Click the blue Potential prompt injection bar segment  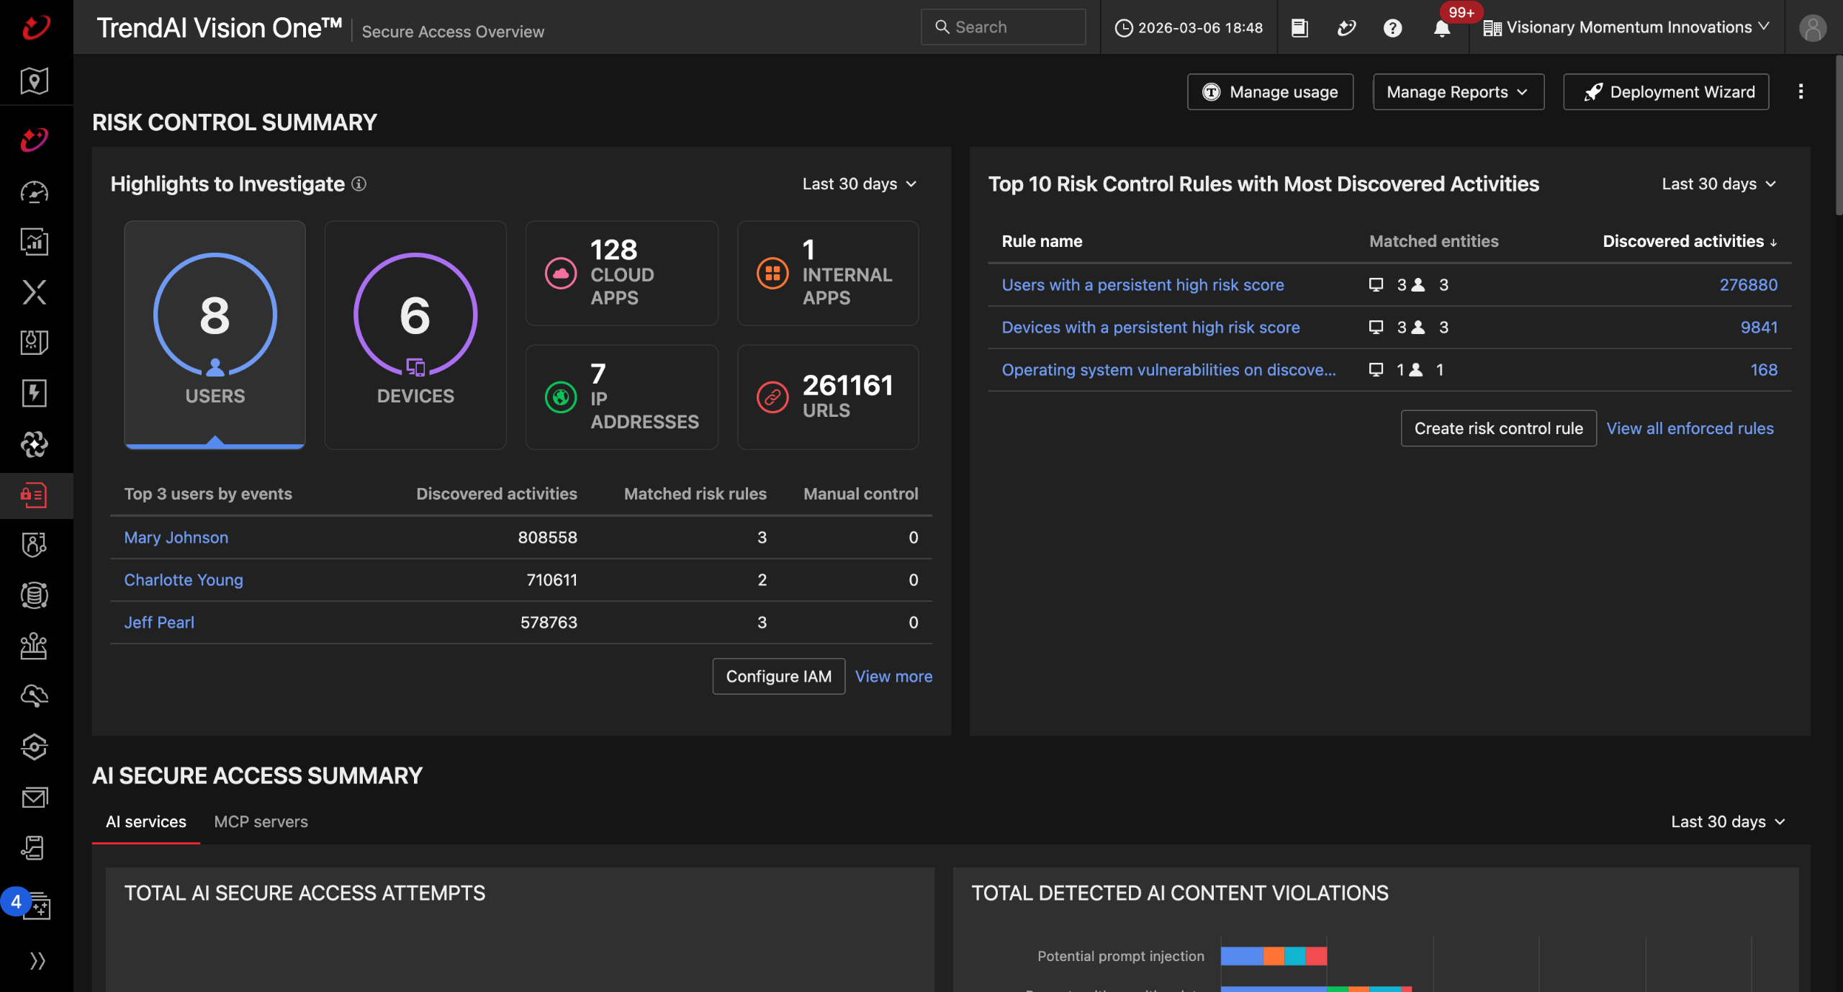(1241, 956)
